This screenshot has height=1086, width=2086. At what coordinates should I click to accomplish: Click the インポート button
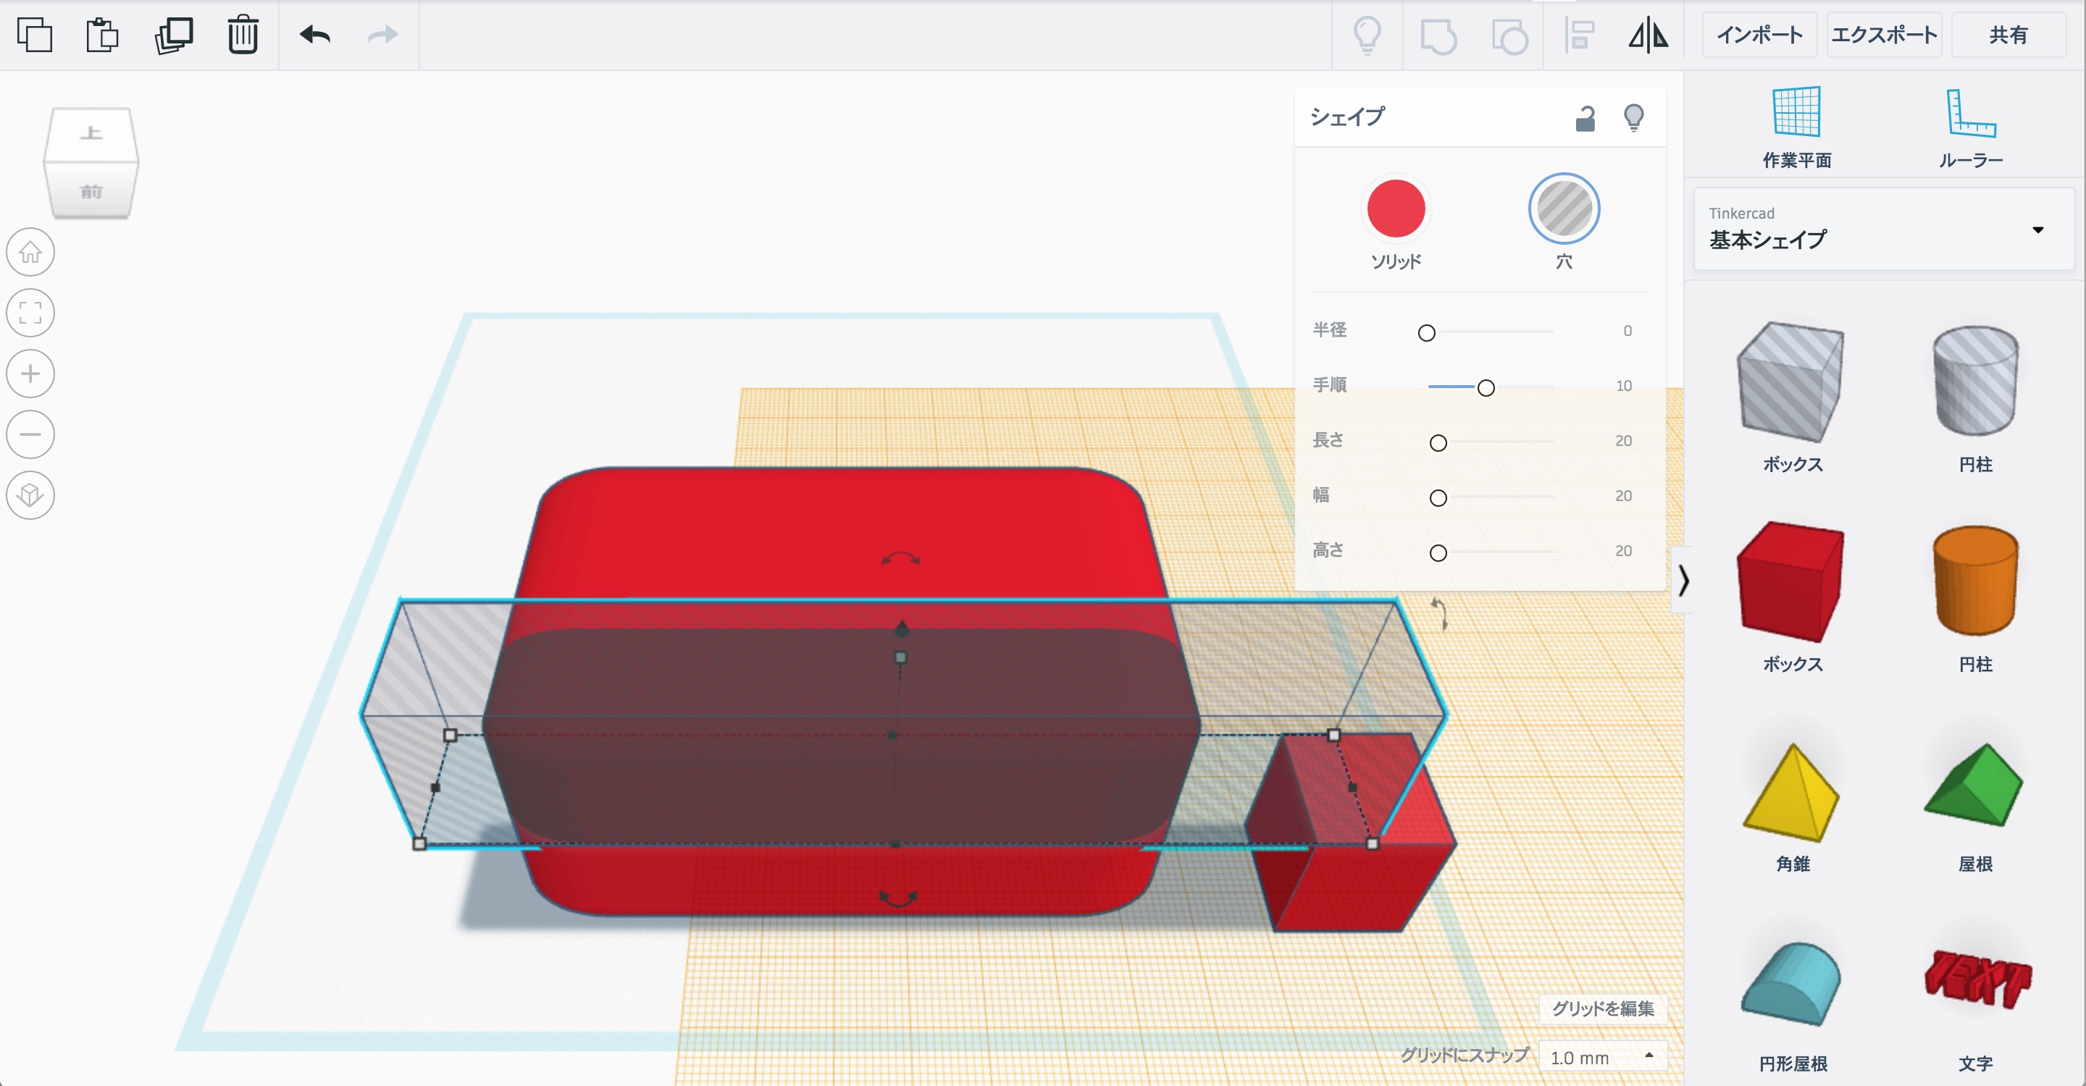coord(1759,35)
